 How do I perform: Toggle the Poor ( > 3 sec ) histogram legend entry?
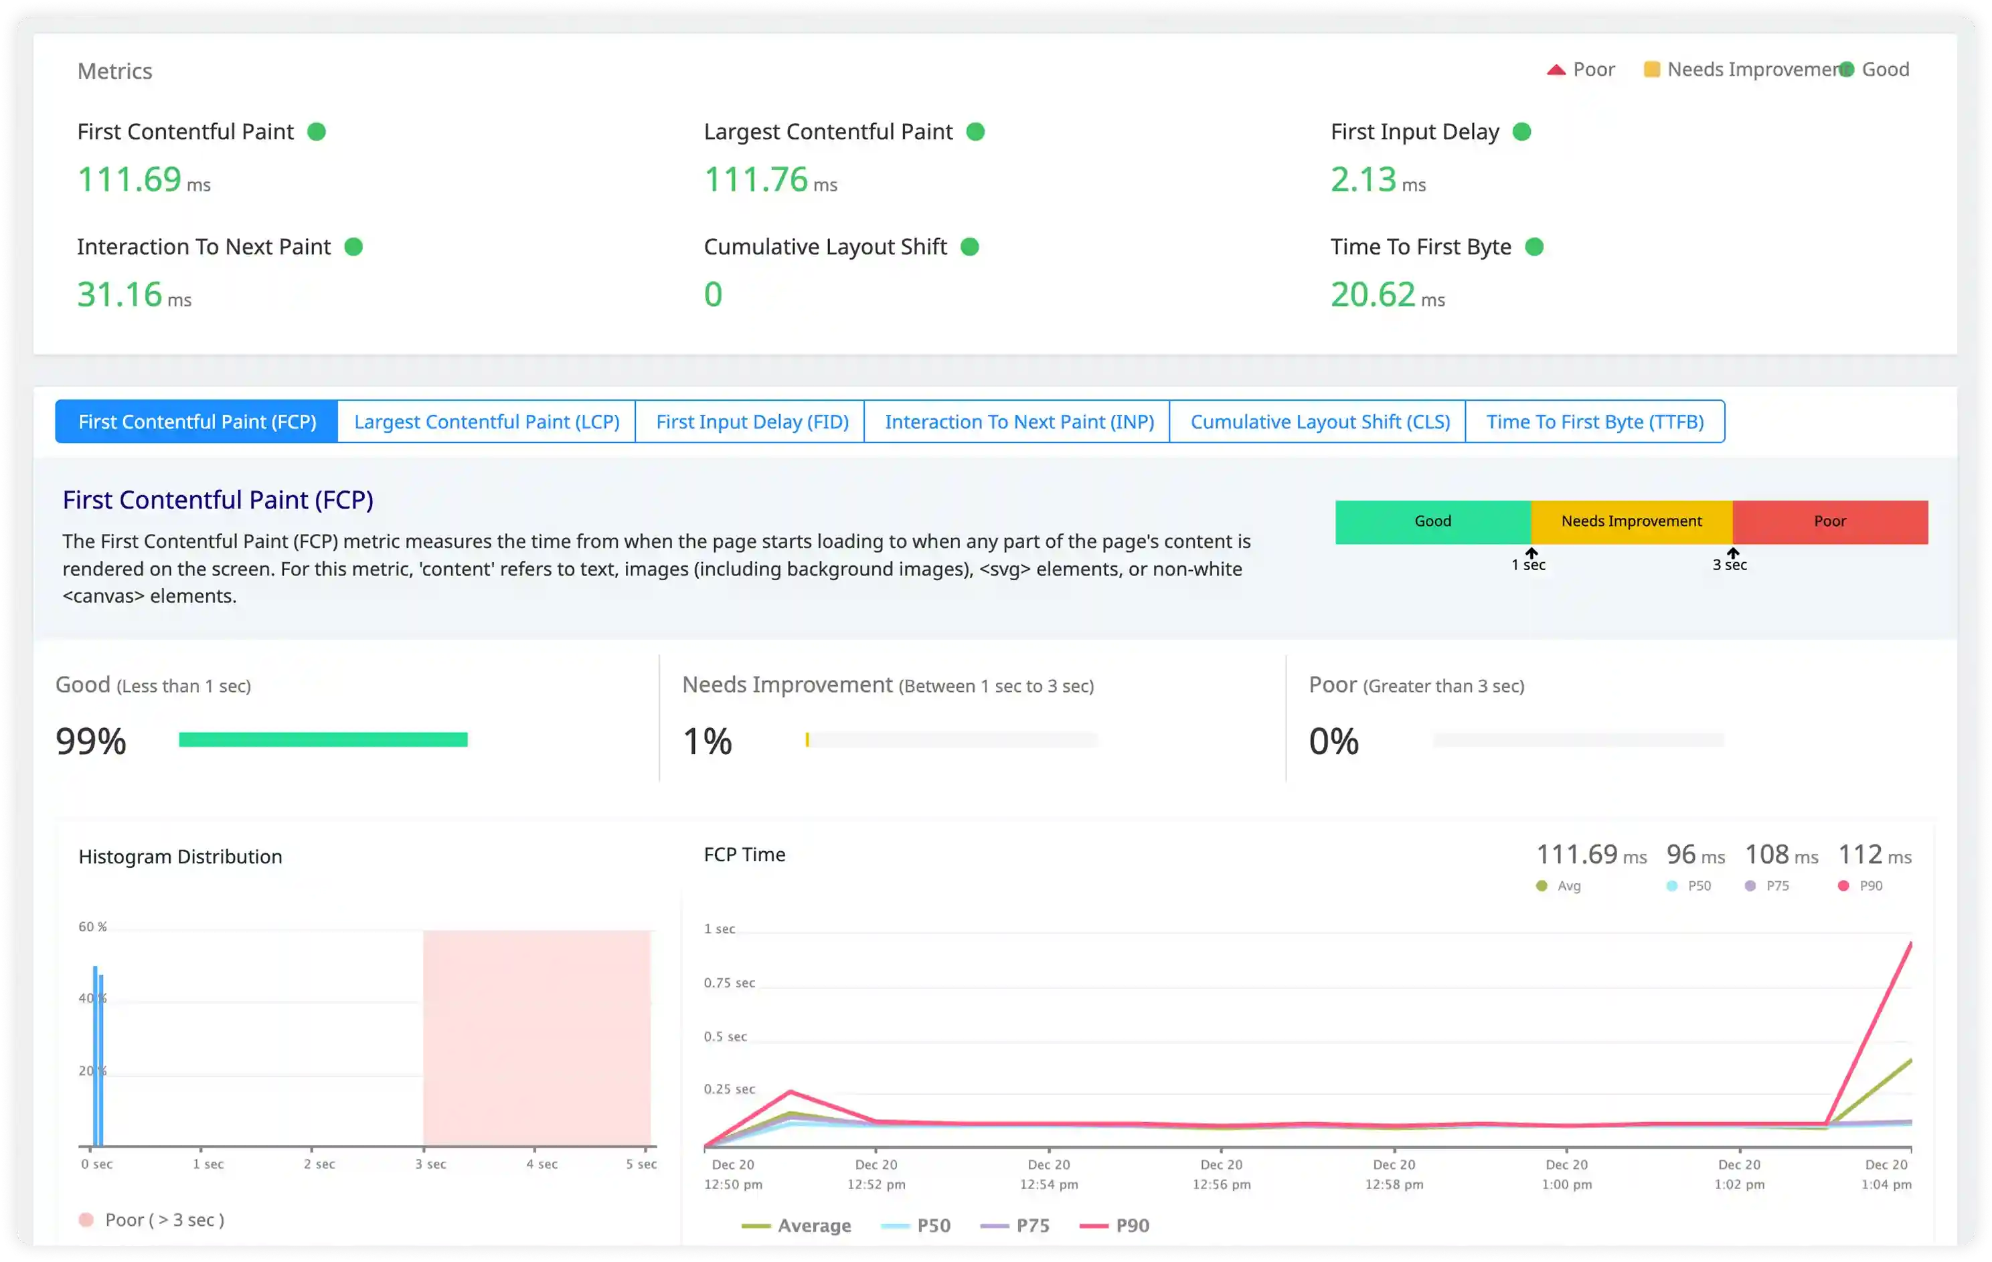click(152, 1219)
